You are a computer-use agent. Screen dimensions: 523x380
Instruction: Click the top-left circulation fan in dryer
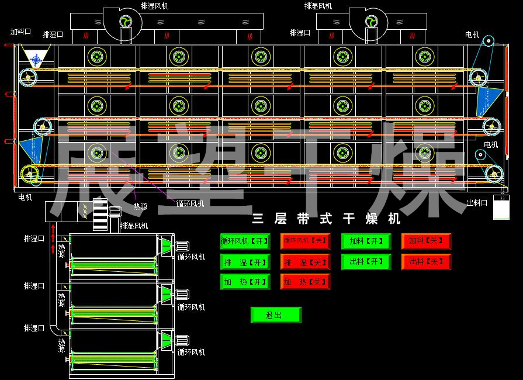click(97, 57)
